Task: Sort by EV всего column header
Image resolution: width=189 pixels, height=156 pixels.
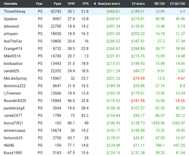Action: click(138, 4)
